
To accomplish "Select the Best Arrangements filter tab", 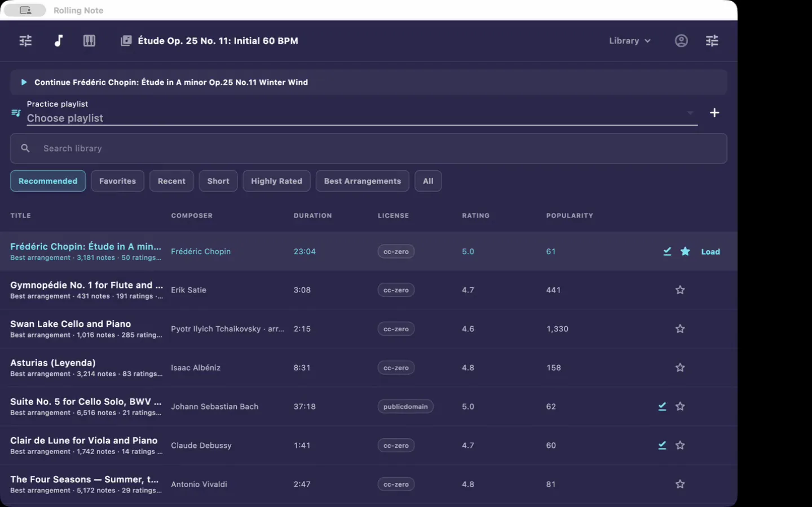I will (x=363, y=181).
